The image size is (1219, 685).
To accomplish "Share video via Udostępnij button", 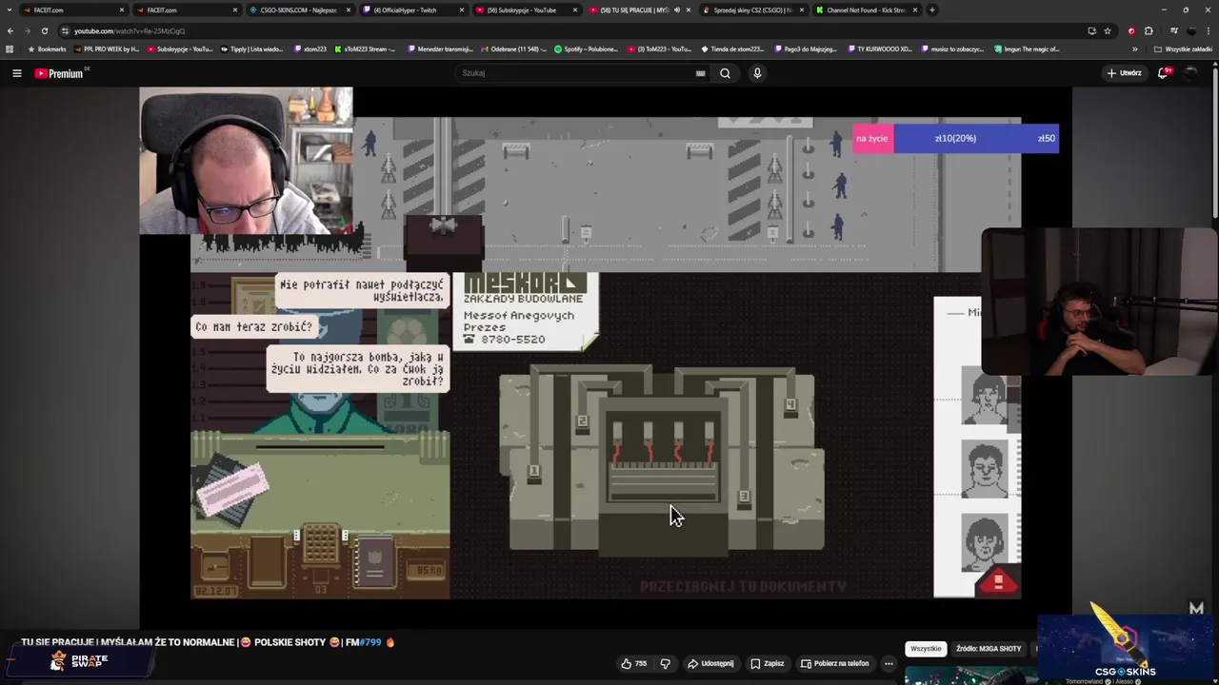I will [710, 663].
